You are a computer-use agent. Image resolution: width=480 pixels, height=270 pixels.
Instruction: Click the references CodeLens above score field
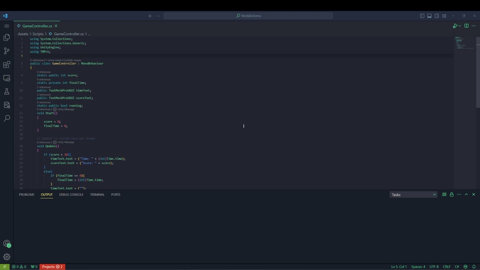pyautogui.click(x=43, y=72)
